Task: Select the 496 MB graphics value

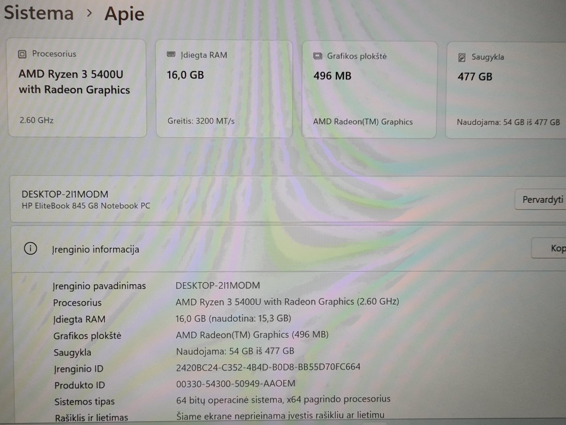Action: tap(332, 76)
